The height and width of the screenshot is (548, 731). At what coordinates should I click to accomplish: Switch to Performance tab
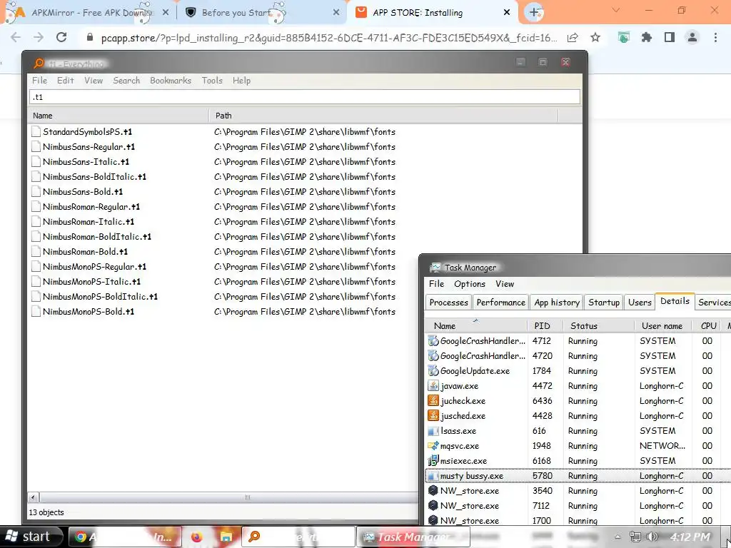pyautogui.click(x=500, y=303)
